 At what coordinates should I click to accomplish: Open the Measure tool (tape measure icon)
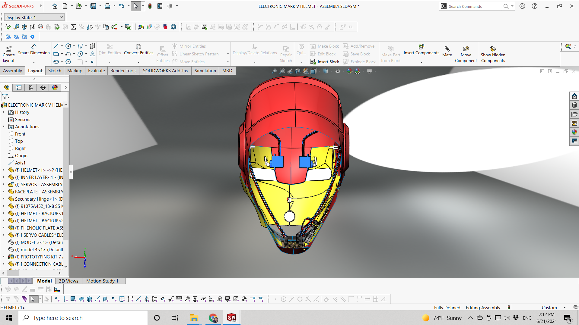point(16,27)
